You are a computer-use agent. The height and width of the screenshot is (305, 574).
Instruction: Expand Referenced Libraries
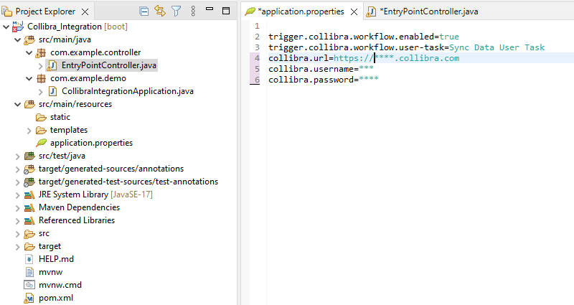coord(17,221)
